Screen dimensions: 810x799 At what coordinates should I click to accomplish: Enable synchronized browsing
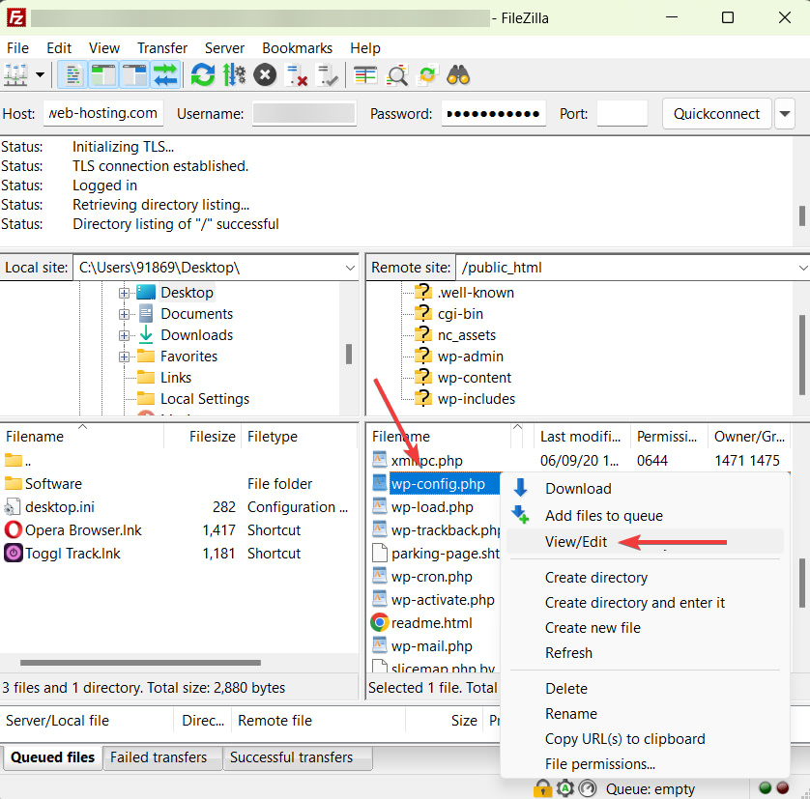pyautogui.click(x=426, y=74)
